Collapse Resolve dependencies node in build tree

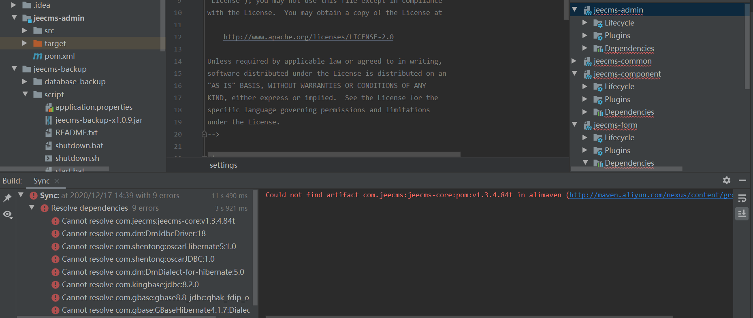[x=32, y=208]
